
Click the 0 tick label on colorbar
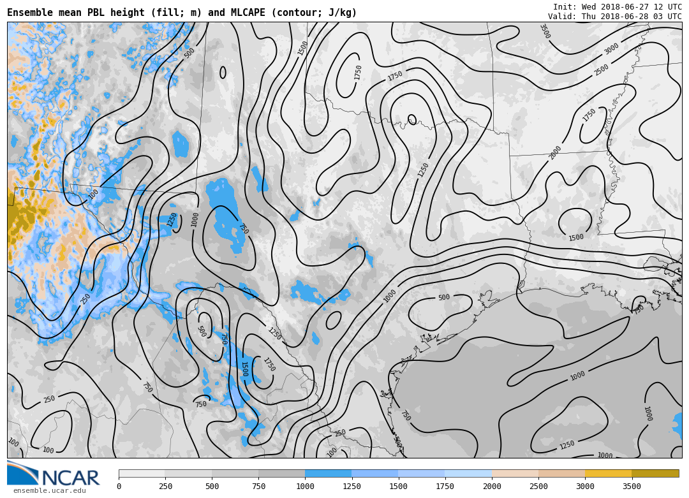pos(119,487)
